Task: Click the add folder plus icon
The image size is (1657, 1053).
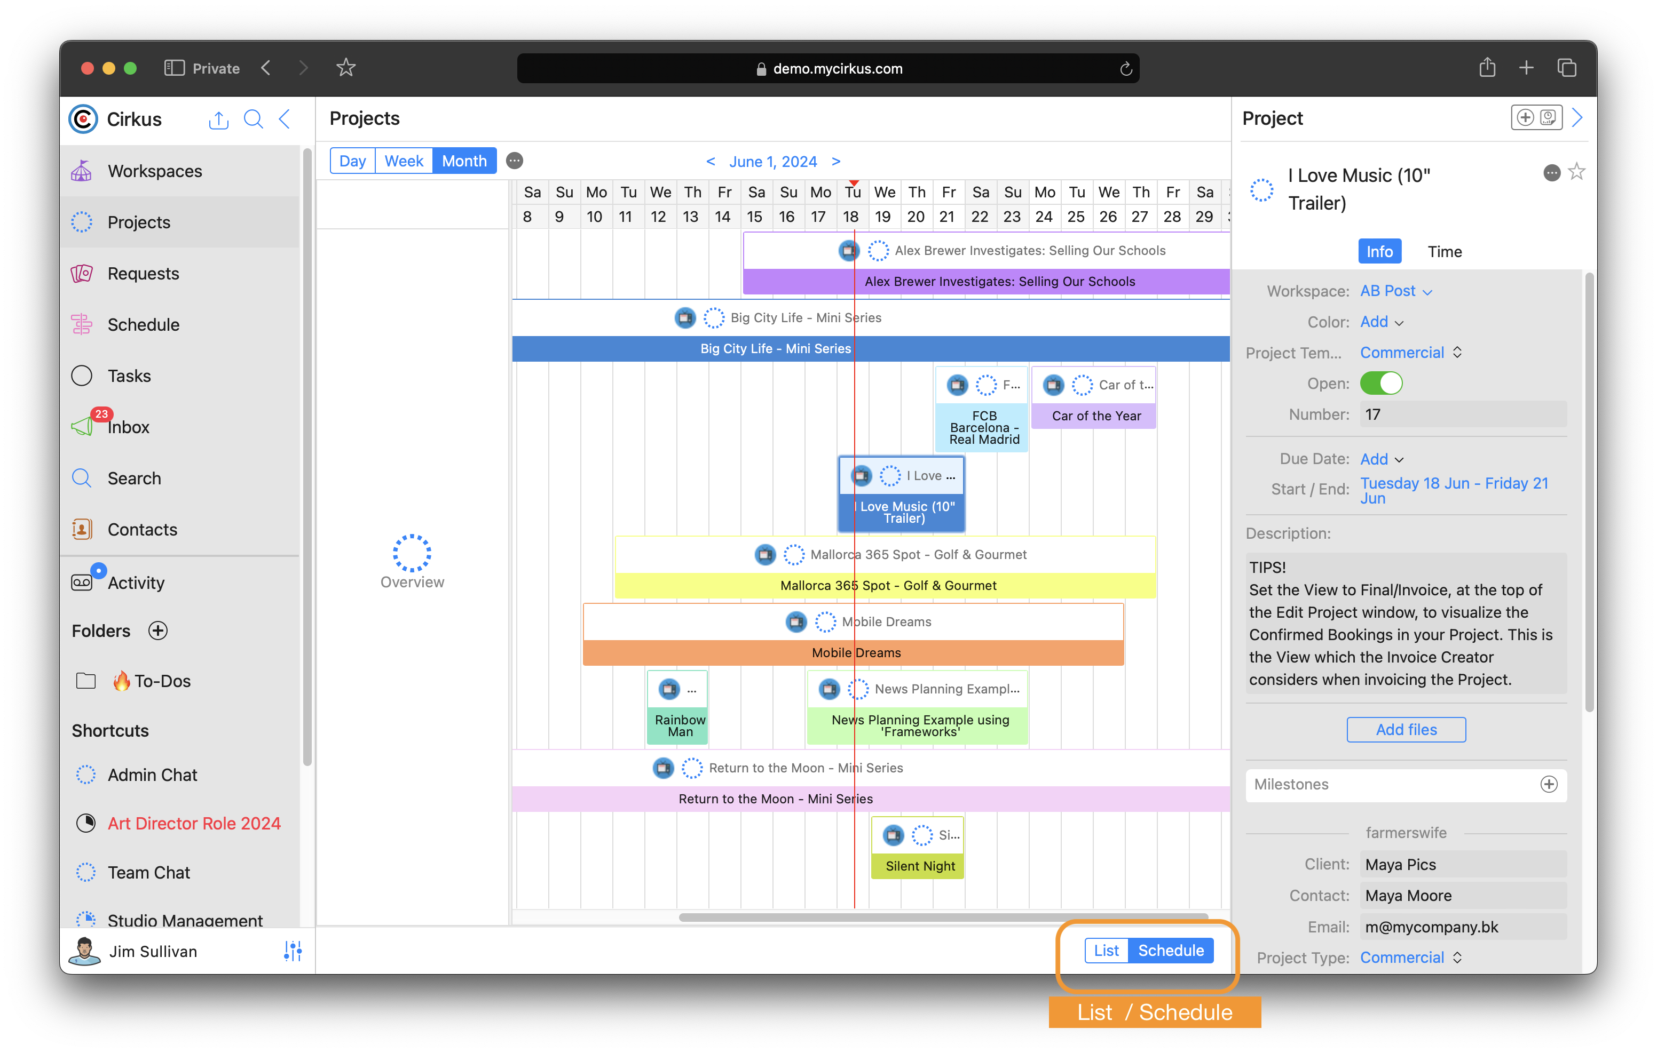Action: pyautogui.click(x=158, y=631)
